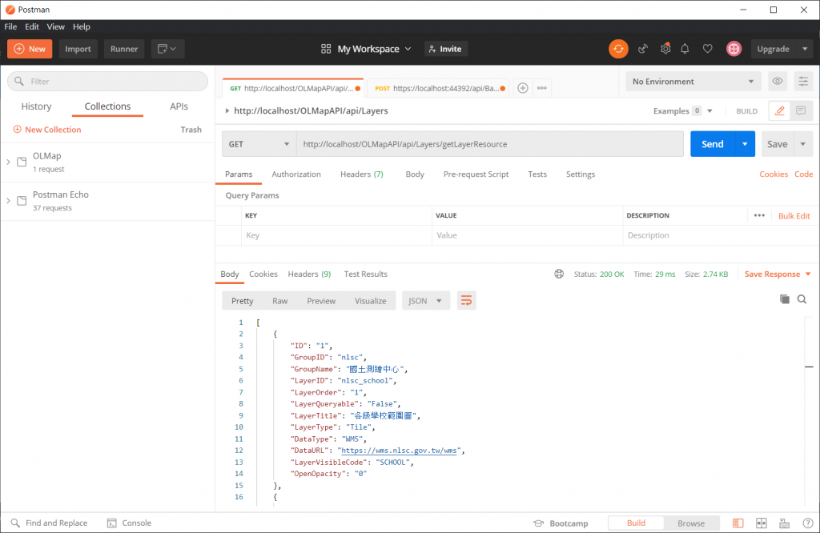Image resolution: width=820 pixels, height=533 pixels.
Task: Copy response body icon
Action: click(785, 299)
